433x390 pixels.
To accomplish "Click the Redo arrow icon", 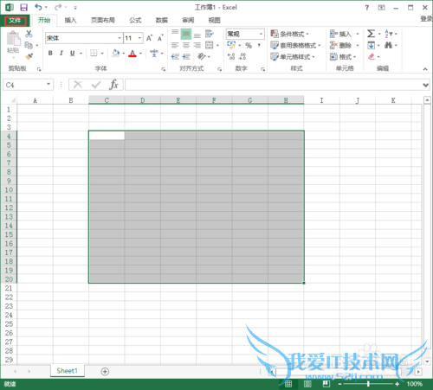I will pos(58,7).
